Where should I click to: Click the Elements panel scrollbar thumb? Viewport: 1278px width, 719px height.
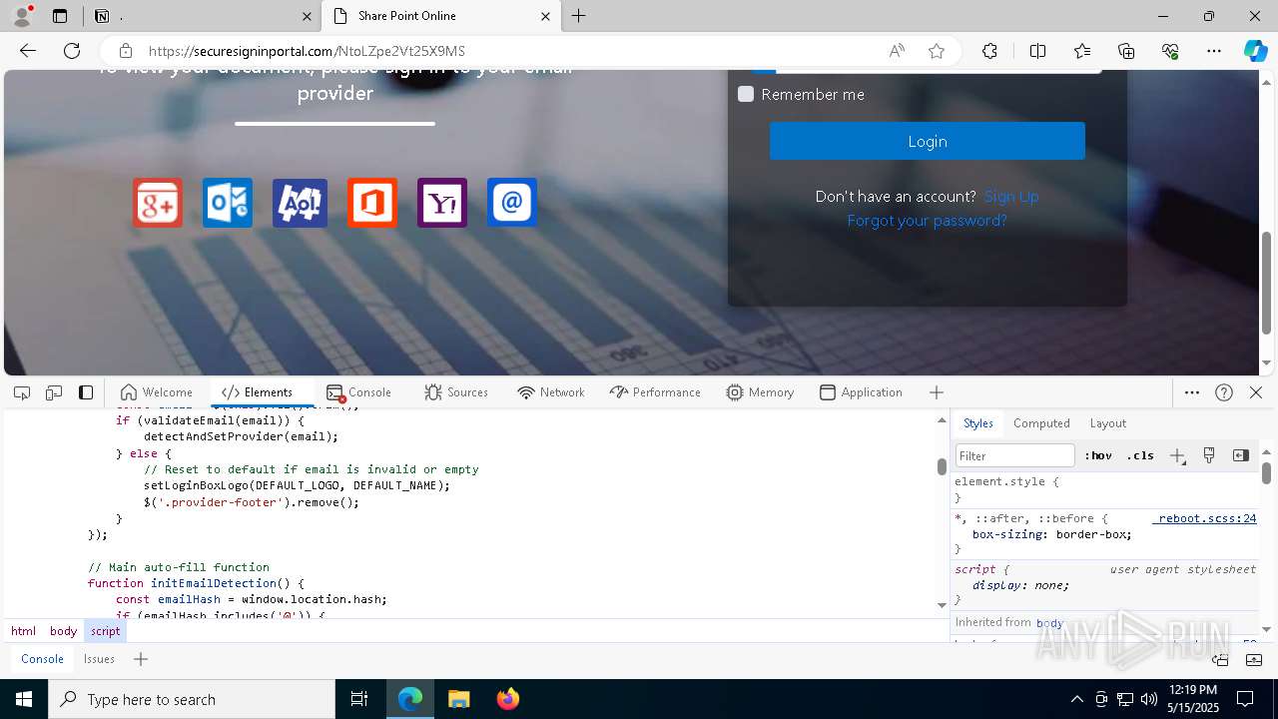pos(942,466)
